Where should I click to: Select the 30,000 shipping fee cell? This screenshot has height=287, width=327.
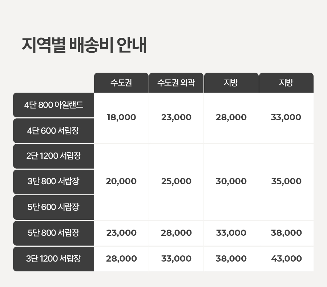231,181
